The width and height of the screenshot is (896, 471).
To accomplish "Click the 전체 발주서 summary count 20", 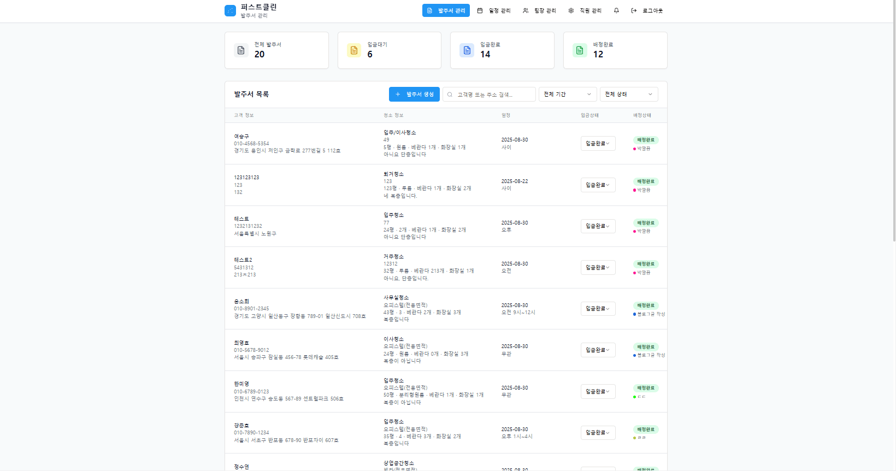I will (260, 55).
